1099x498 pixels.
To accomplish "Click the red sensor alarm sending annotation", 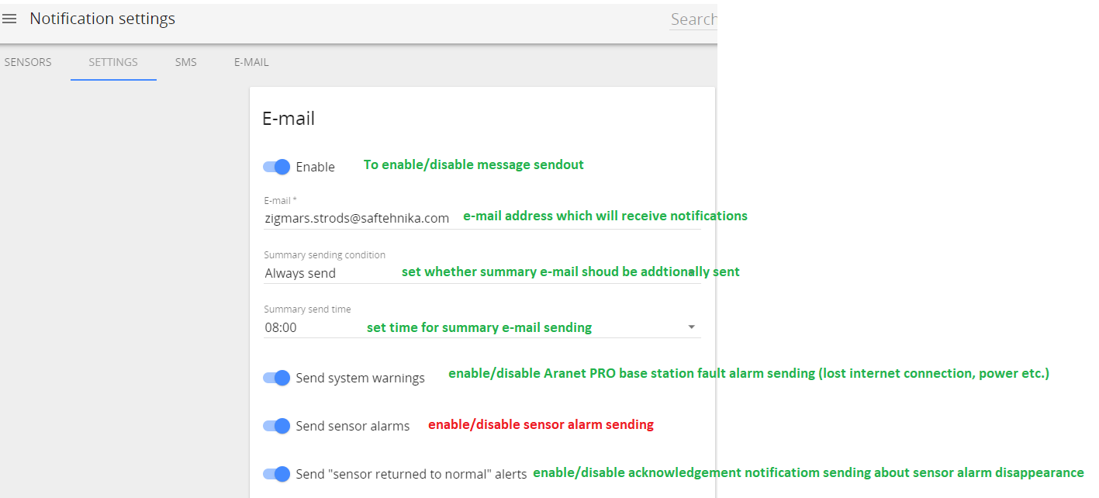I will [x=541, y=424].
